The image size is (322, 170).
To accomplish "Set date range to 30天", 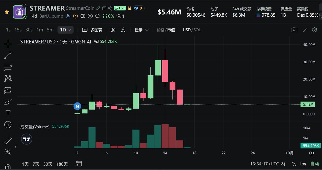I will point(48,164).
